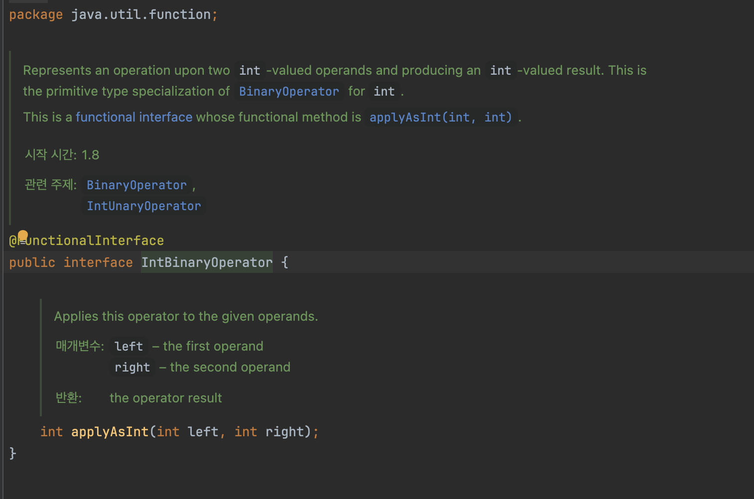
Task: Click the '관련 주제:' label
Action: point(51,185)
